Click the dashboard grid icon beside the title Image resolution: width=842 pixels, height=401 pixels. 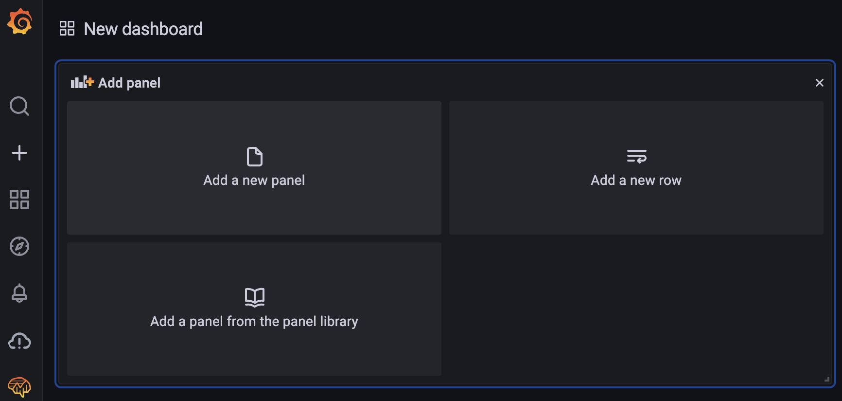coord(67,29)
